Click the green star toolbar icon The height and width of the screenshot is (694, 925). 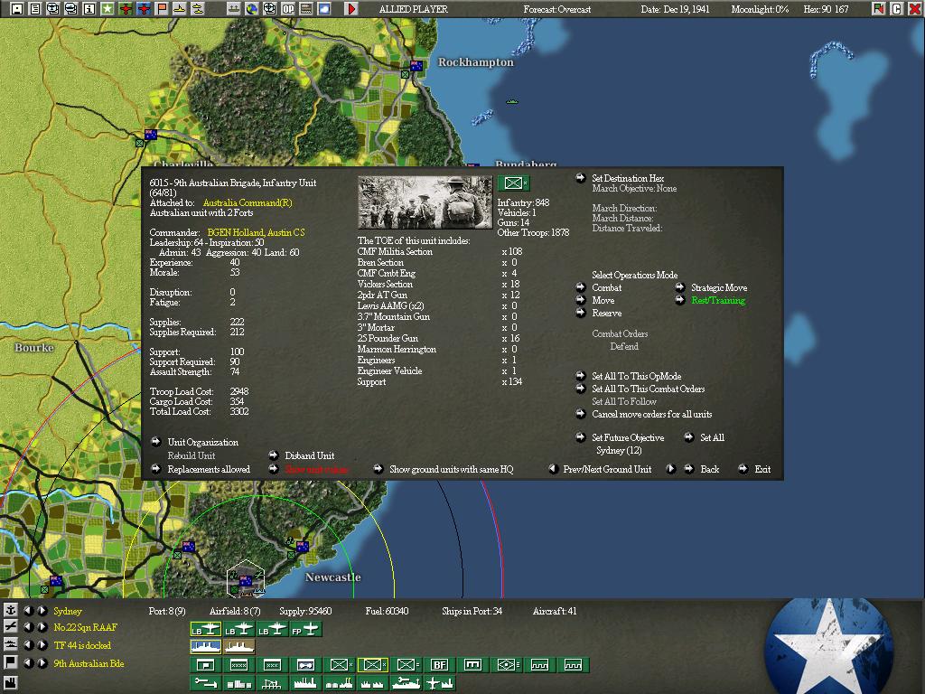[x=107, y=9]
